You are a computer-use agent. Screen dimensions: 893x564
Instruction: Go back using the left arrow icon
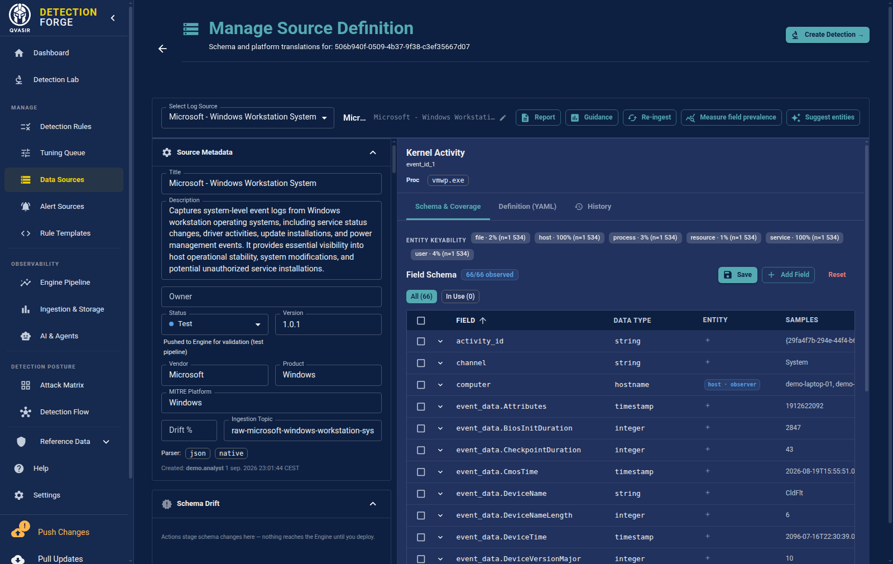(162, 49)
